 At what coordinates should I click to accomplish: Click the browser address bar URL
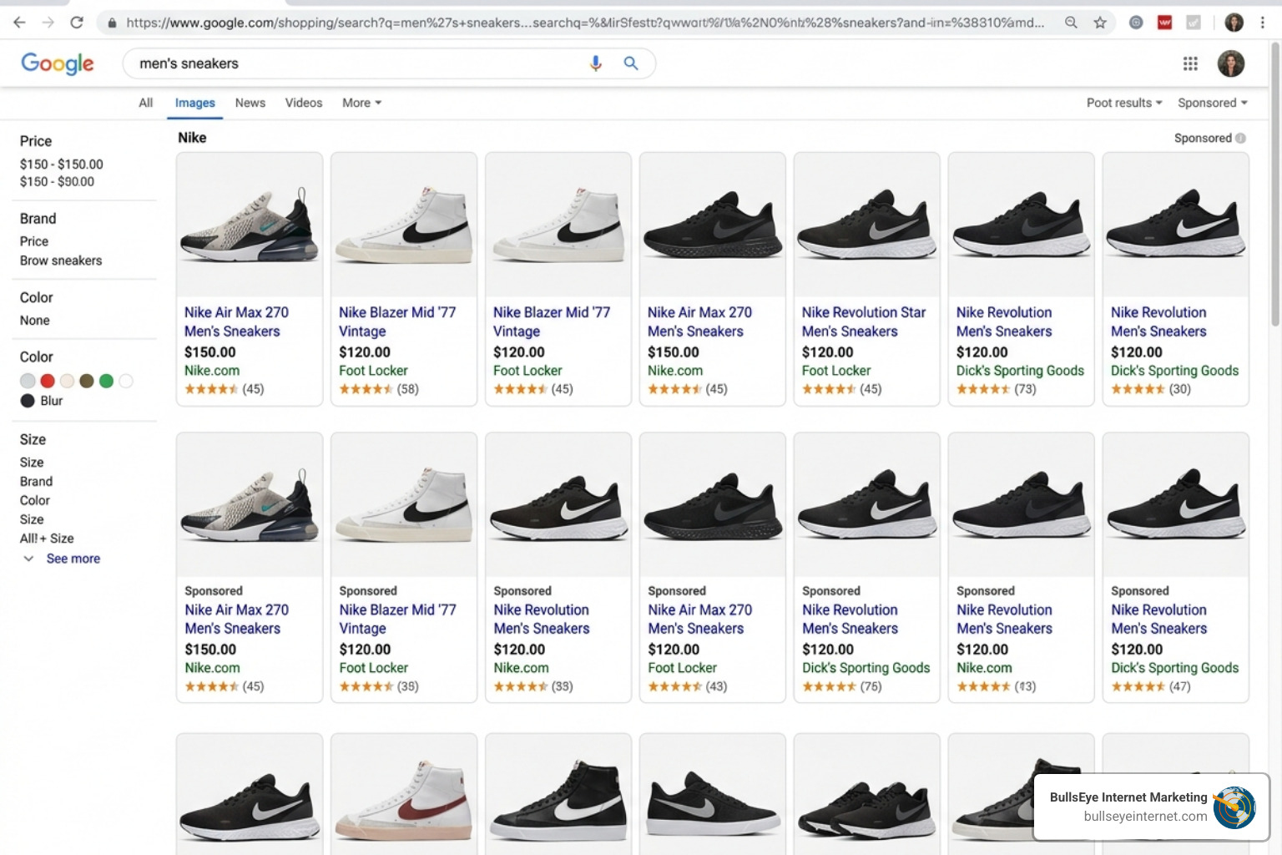pyautogui.click(x=584, y=23)
